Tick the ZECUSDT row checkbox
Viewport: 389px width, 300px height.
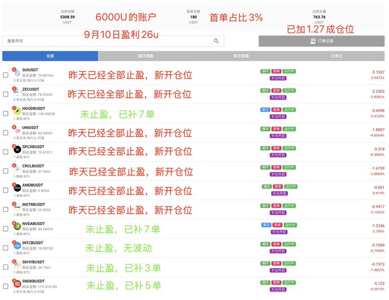click(6, 94)
